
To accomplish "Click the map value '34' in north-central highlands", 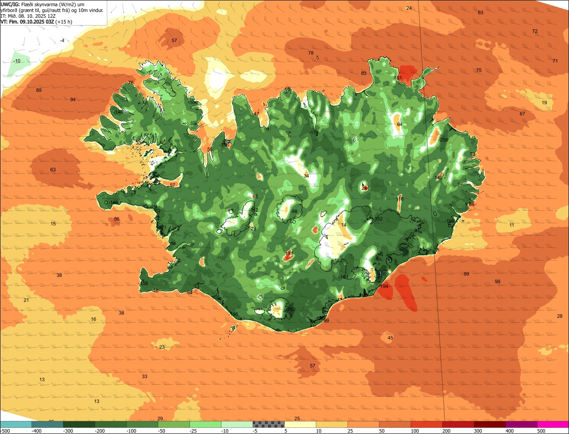I will tap(306, 176).
